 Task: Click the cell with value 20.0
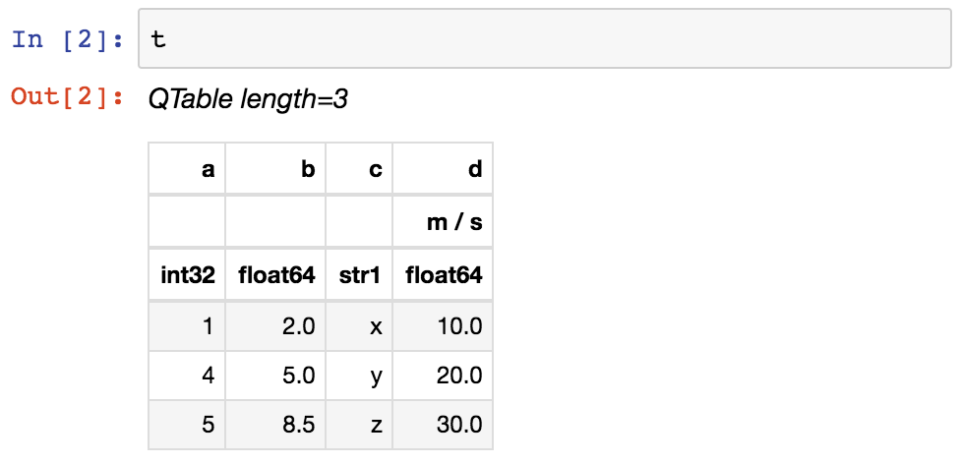[x=459, y=377]
